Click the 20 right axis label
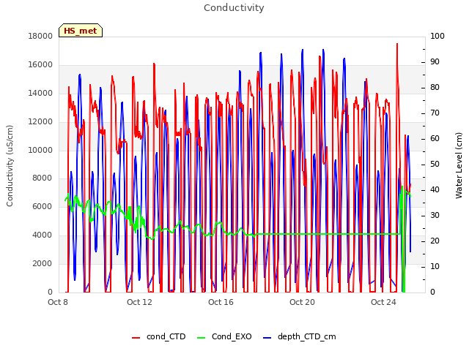Viewport: 469px width, 351px height. point(435,241)
